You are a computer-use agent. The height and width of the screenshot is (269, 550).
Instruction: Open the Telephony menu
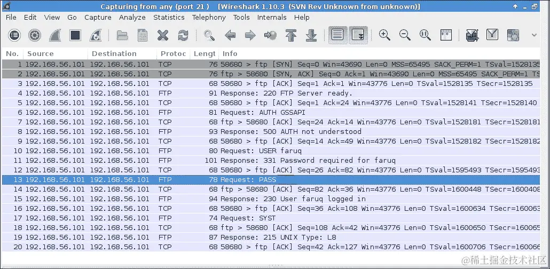[209, 17]
